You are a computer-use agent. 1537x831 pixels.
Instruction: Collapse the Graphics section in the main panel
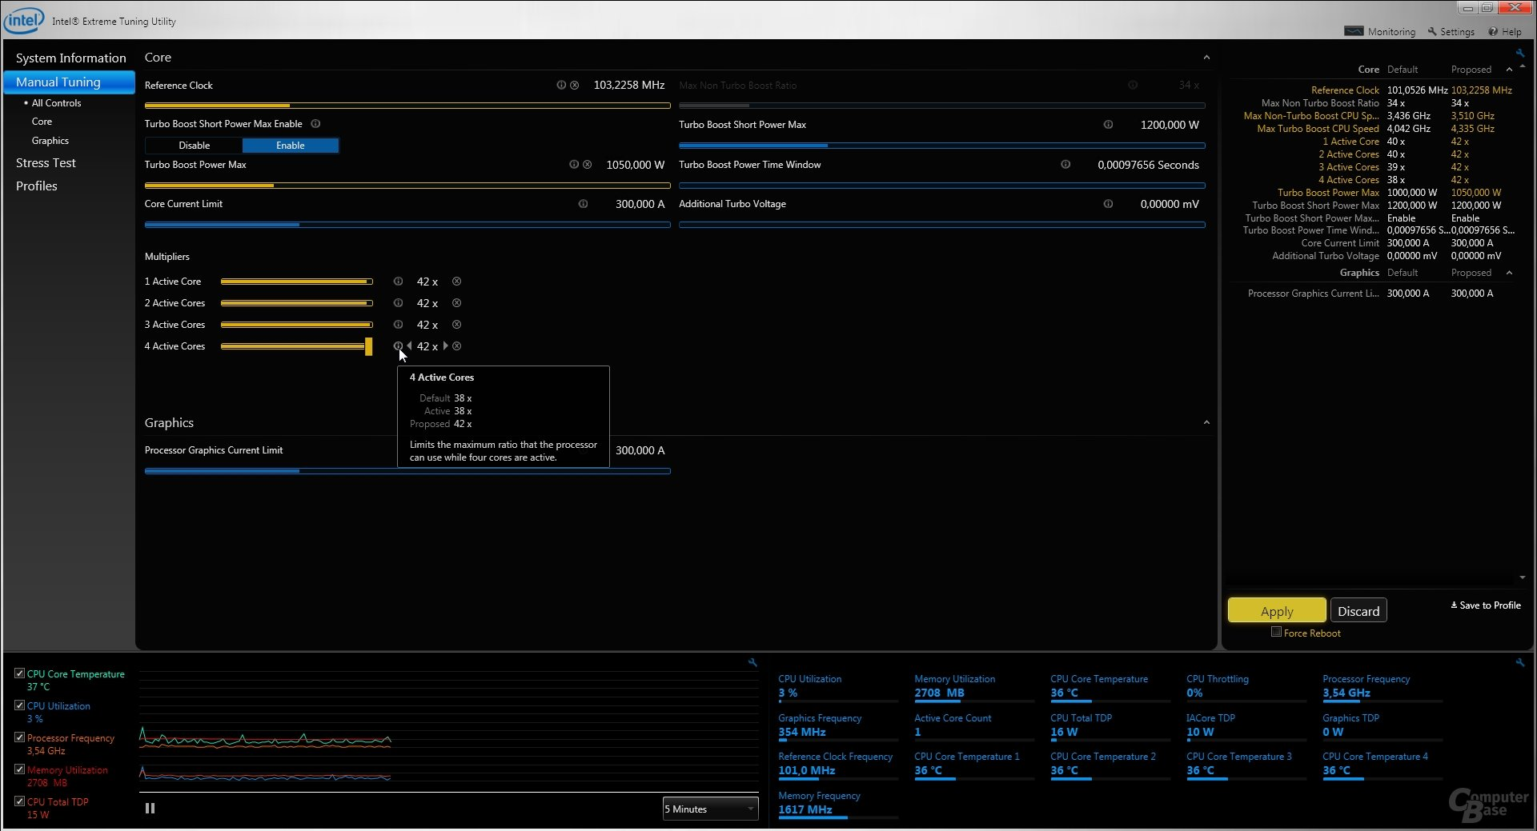pyautogui.click(x=1206, y=422)
